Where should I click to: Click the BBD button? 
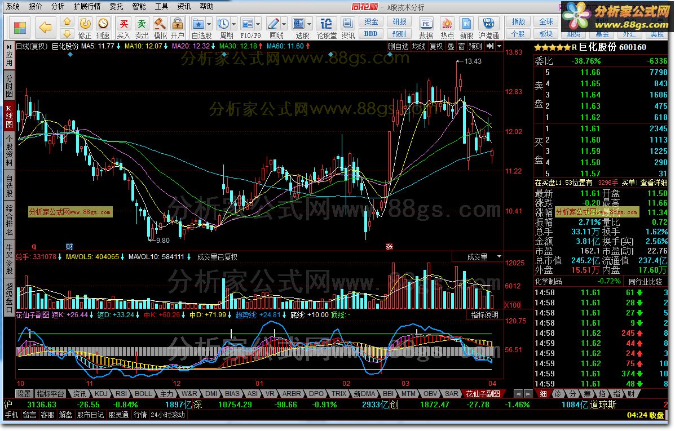(x=371, y=34)
